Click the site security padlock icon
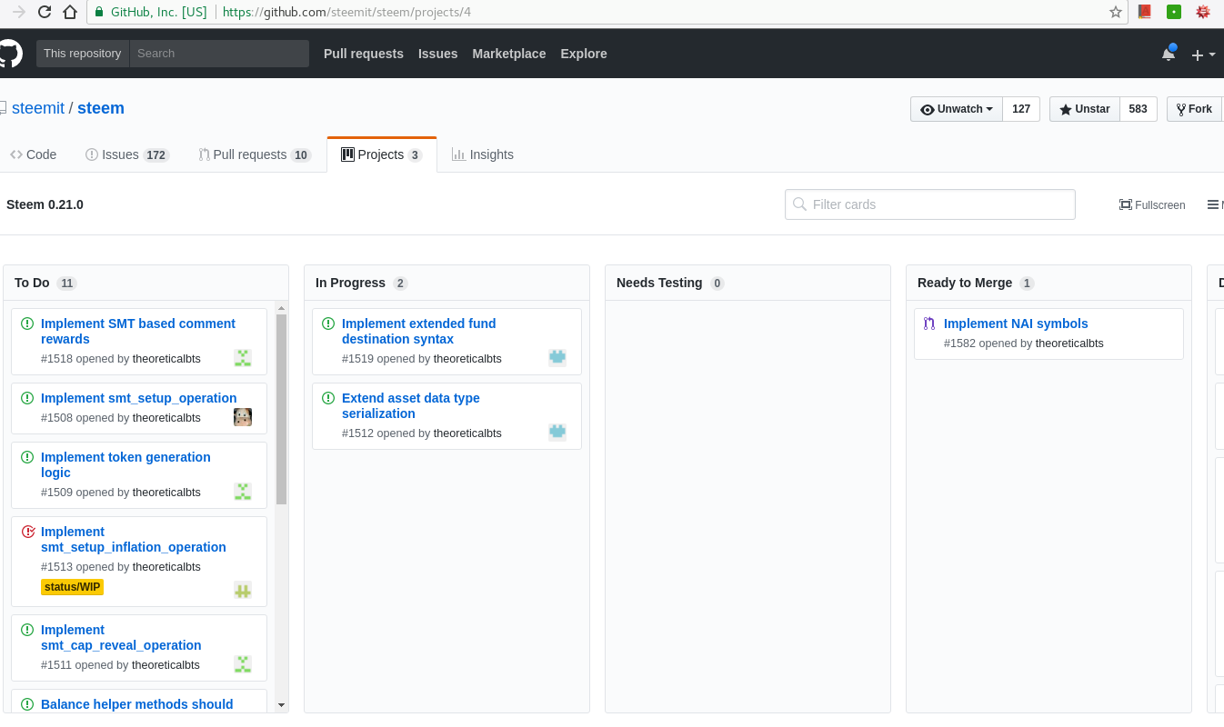The image size is (1224, 727). click(99, 13)
